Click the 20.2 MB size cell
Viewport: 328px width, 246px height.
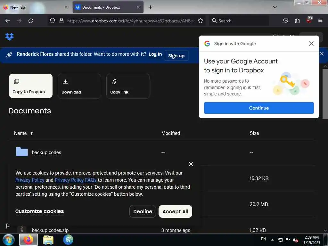point(259,204)
